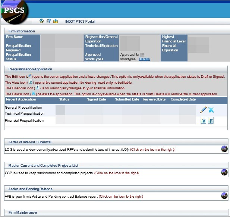Viewport: 230px width, 217px height.
Task: Open the APB balance report icon
Action: point(224,196)
